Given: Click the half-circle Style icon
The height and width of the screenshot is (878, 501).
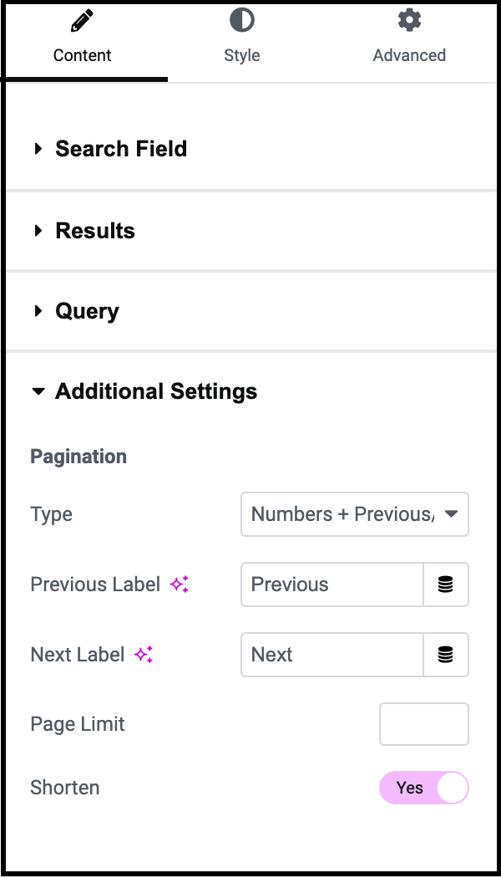Looking at the screenshot, I should click(241, 21).
